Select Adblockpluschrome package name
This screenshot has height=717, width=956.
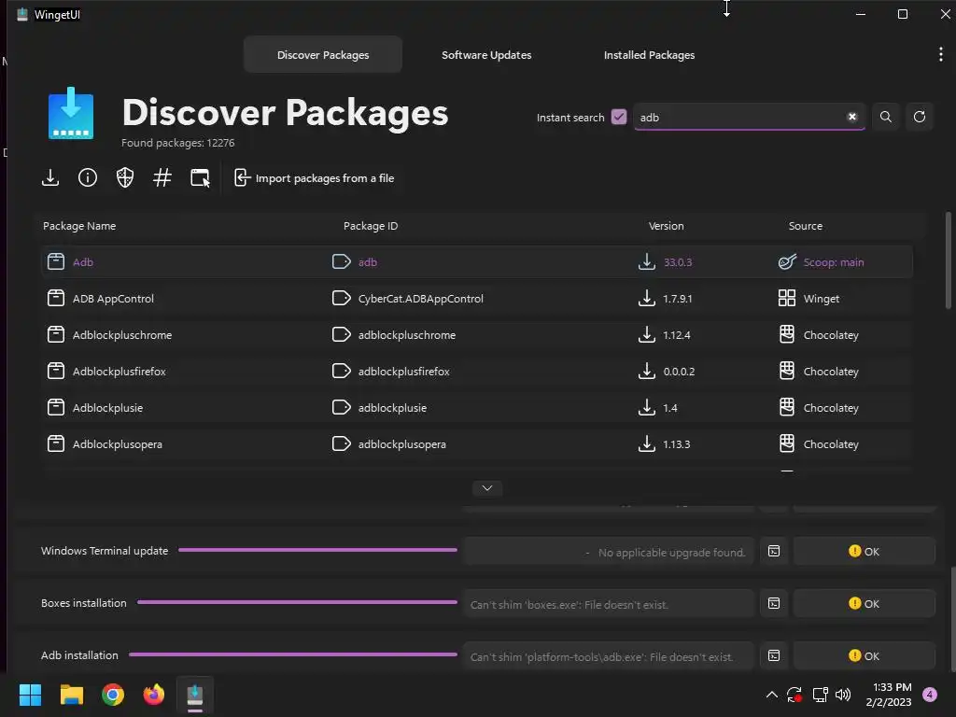122,335
